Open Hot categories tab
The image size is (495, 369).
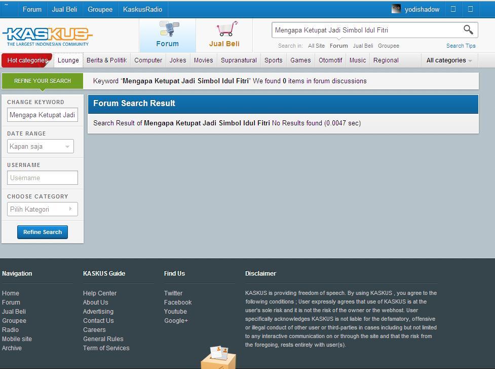(x=27, y=60)
